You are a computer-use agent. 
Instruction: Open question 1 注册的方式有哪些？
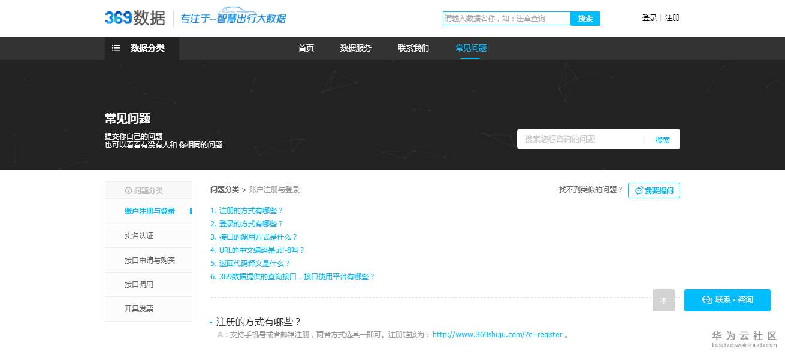point(246,211)
